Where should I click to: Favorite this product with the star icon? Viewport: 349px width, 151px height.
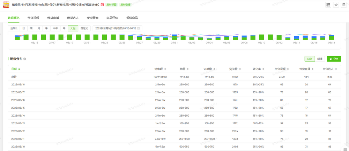(x=336, y=5)
